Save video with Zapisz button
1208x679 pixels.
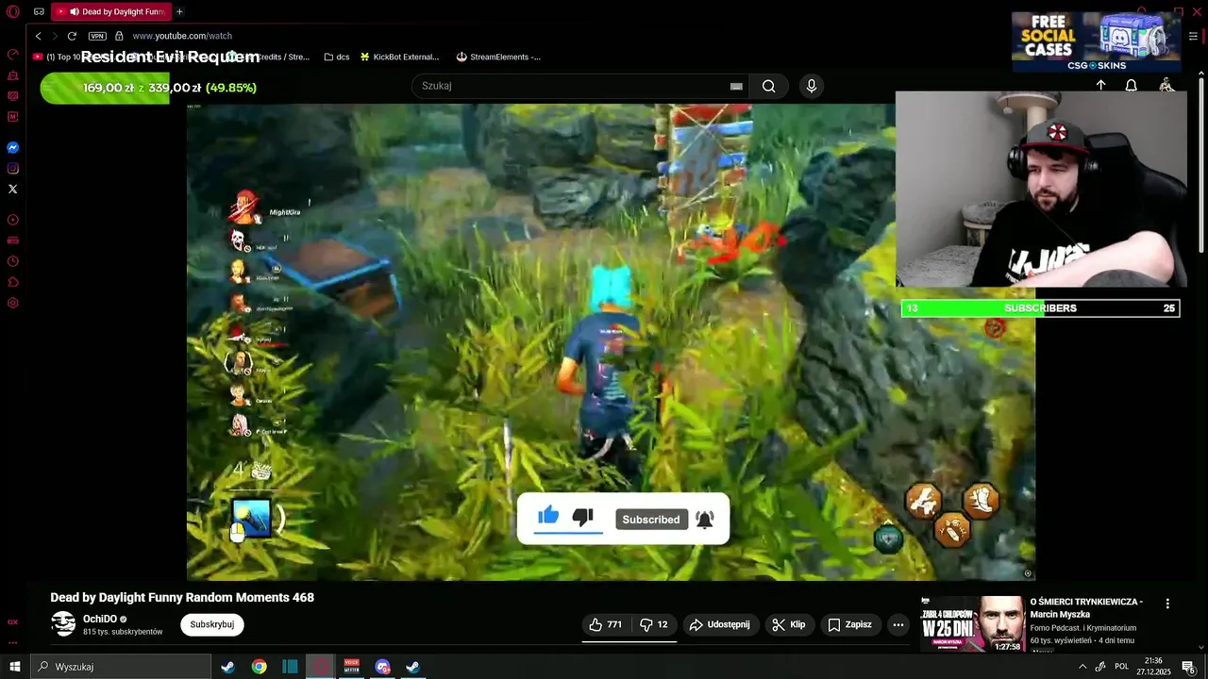click(x=849, y=624)
